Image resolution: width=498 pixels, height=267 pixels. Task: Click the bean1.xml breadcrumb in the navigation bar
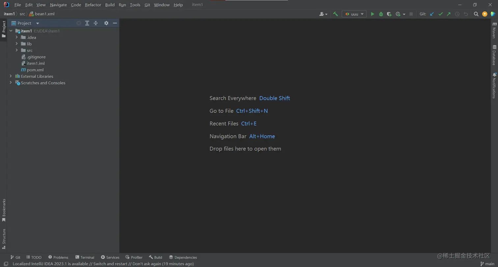click(x=42, y=14)
